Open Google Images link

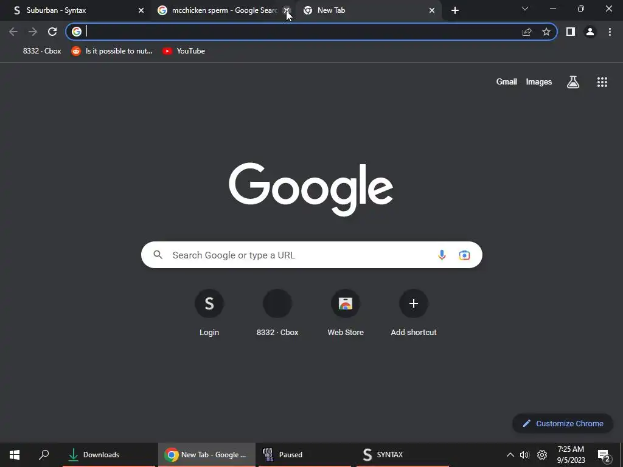tap(539, 82)
